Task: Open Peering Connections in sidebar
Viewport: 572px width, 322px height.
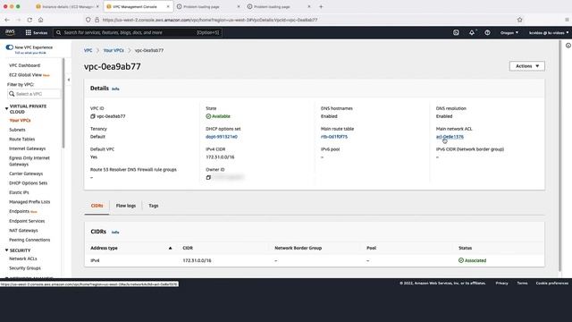Action: coord(29,240)
